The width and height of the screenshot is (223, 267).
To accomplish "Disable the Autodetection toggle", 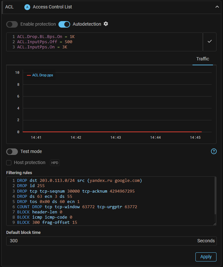I will click(64, 24).
